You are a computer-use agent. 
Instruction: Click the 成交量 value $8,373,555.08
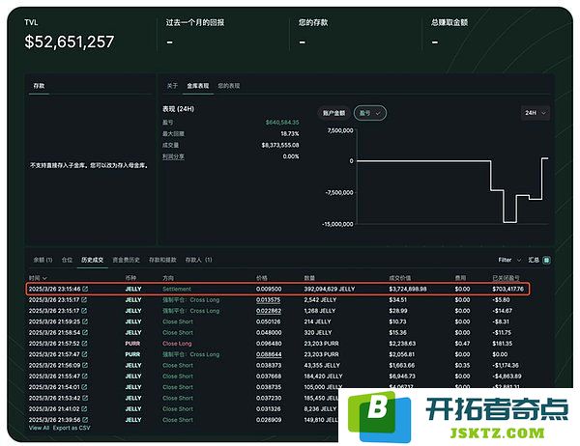point(280,145)
